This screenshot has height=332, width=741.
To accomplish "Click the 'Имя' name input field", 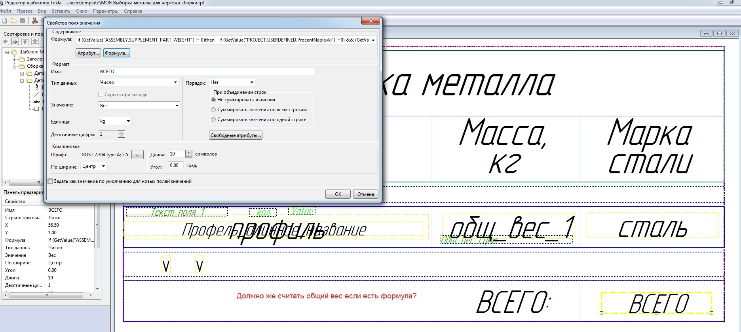I will click(x=207, y=72).
